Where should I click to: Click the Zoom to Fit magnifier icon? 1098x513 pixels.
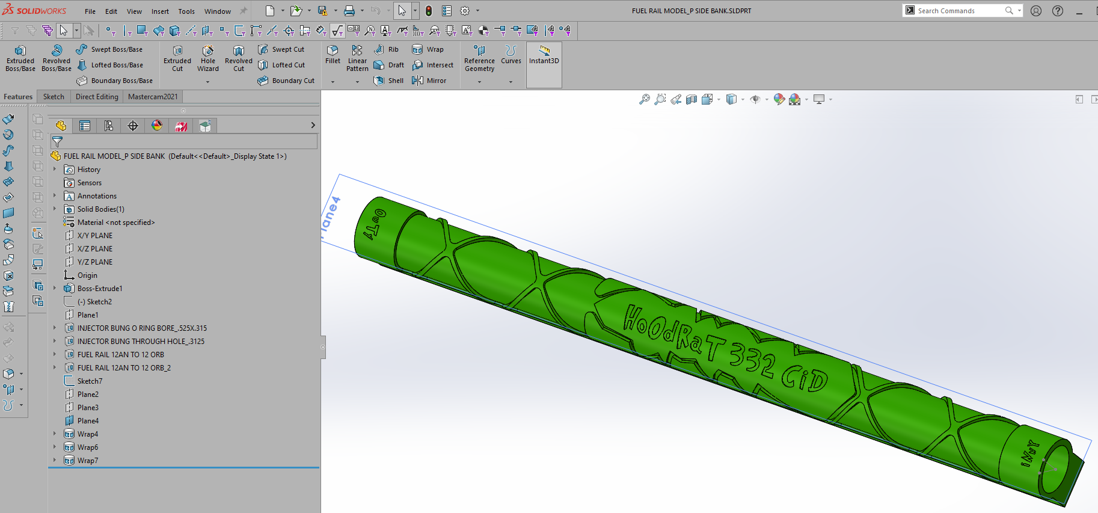point(644,99)
